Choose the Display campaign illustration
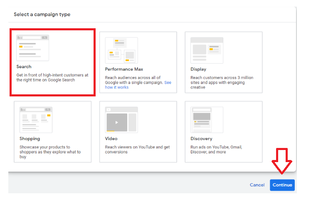The image size is (311, 197). pos(207,50)
